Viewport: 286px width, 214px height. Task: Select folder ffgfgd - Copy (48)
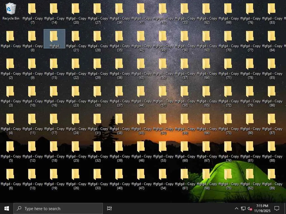coord(163,13)
